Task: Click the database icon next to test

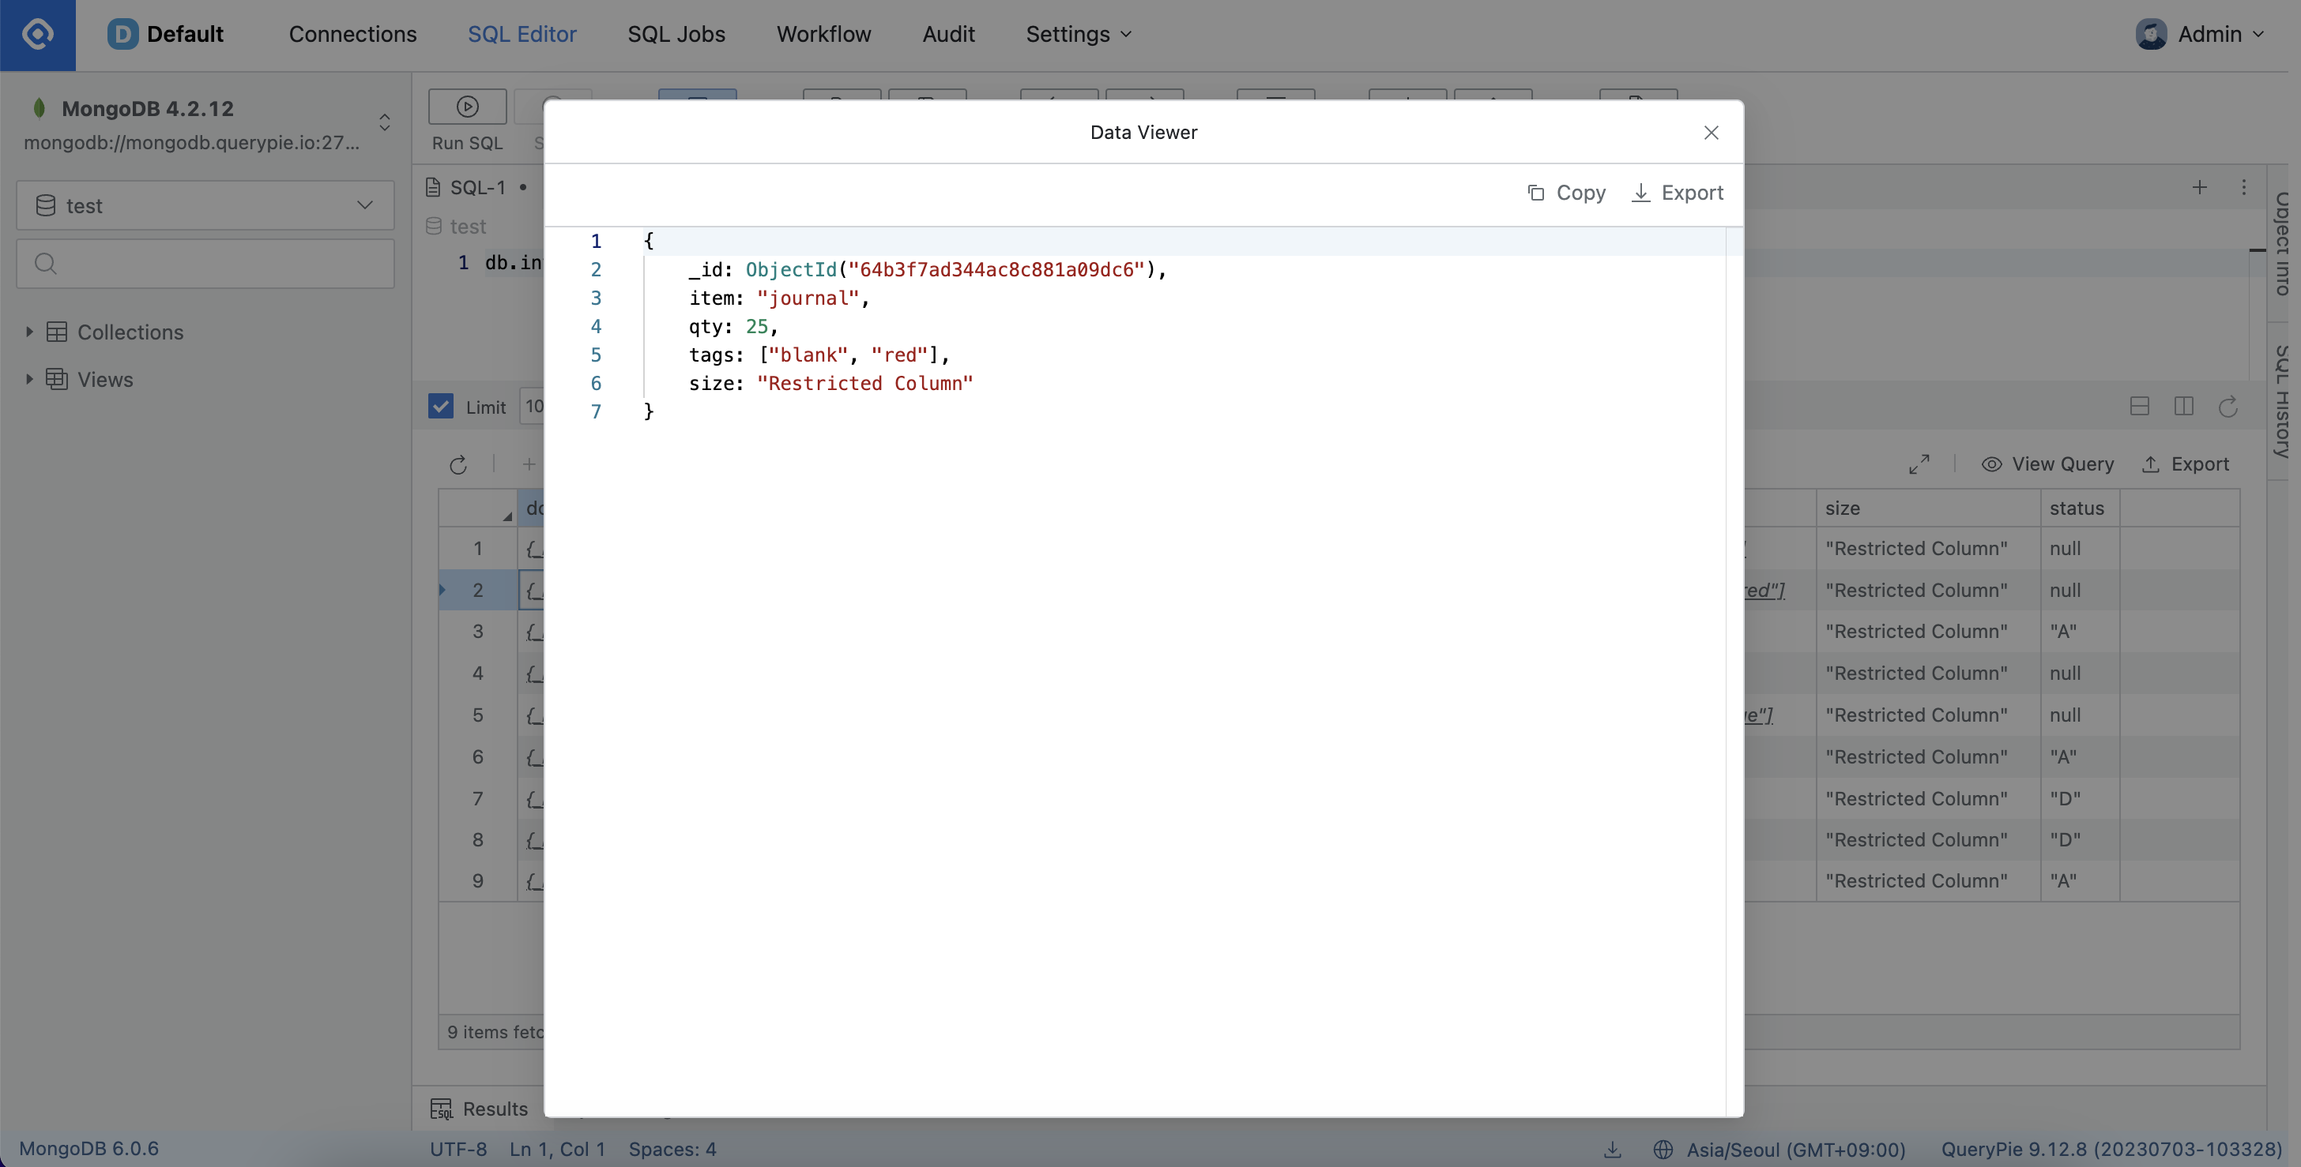Action: pos(46,205)
